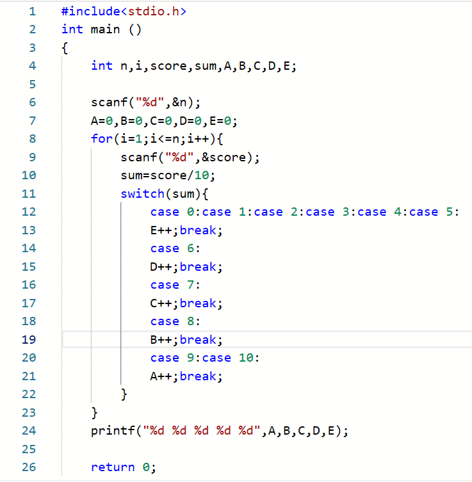
Task: Click line number 1 in the gutter
Action: 32,12
